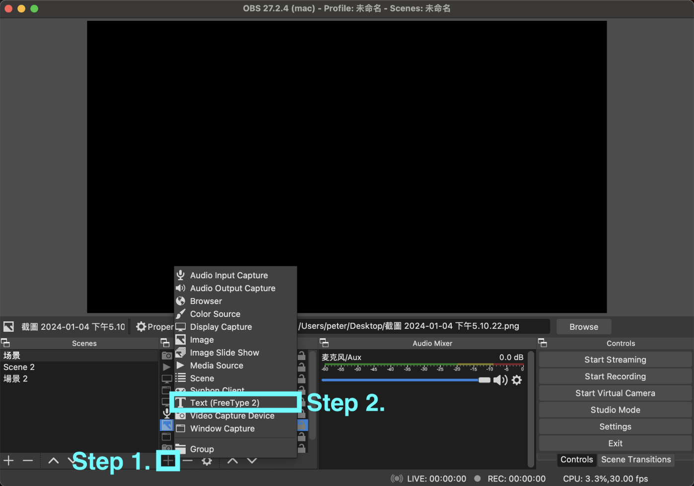
Task: Move selected source down with arrow
Action: pyautogui.click(x=252, y=461)
